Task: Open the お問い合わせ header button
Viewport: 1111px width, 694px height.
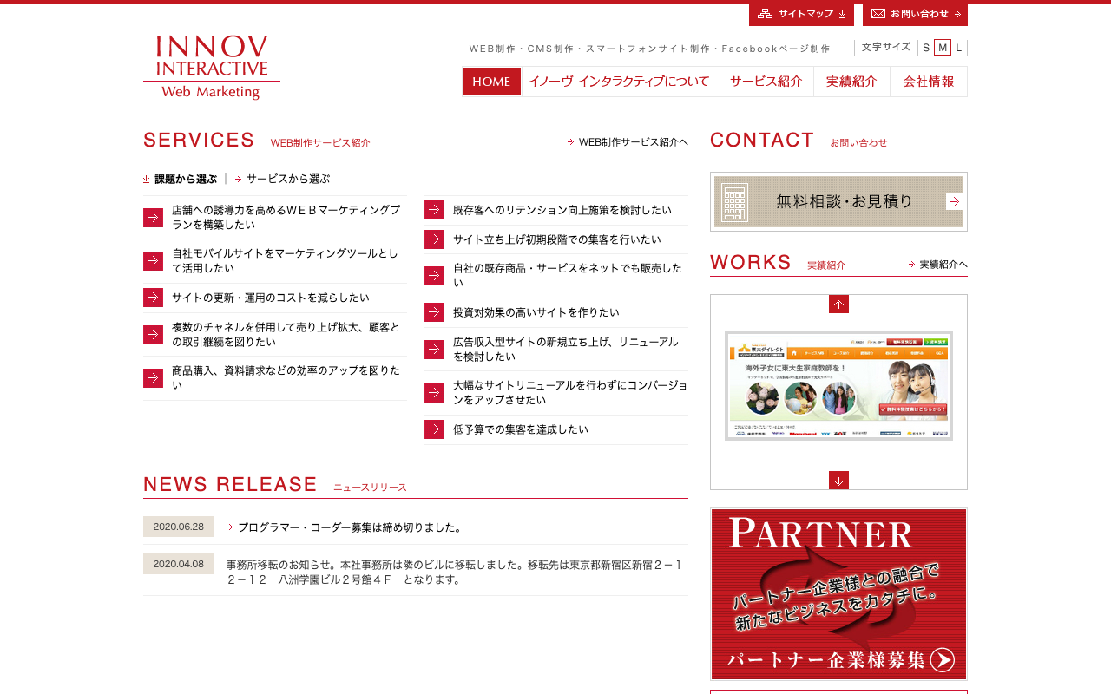Action: (915, 14)
